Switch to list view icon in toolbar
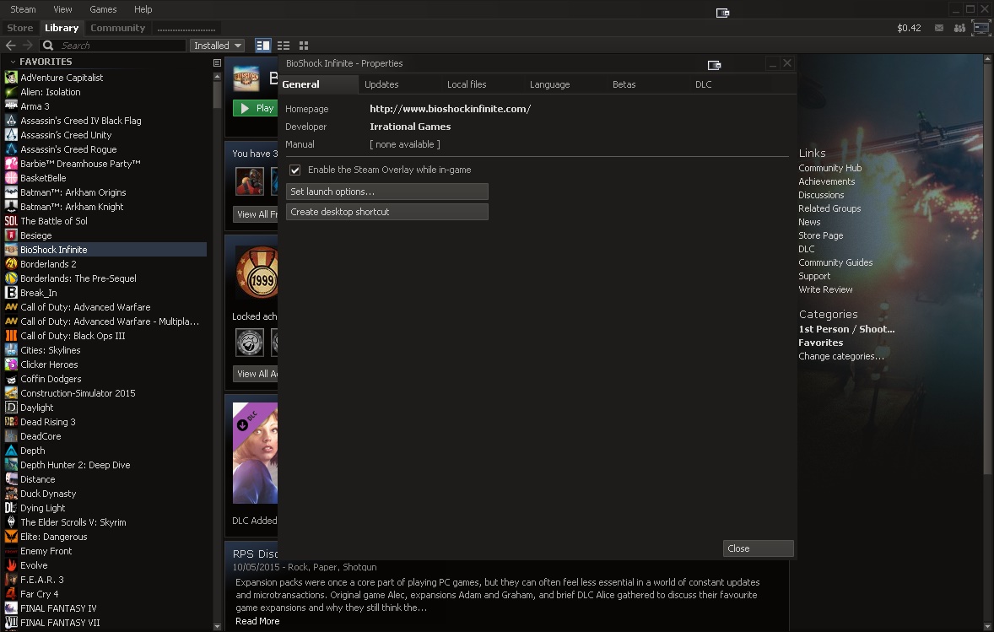This screenshot has width=994, height=632. 284,45
